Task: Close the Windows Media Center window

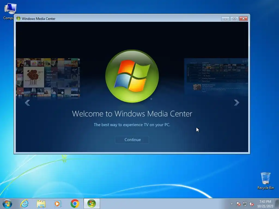Action: point(243,19)
